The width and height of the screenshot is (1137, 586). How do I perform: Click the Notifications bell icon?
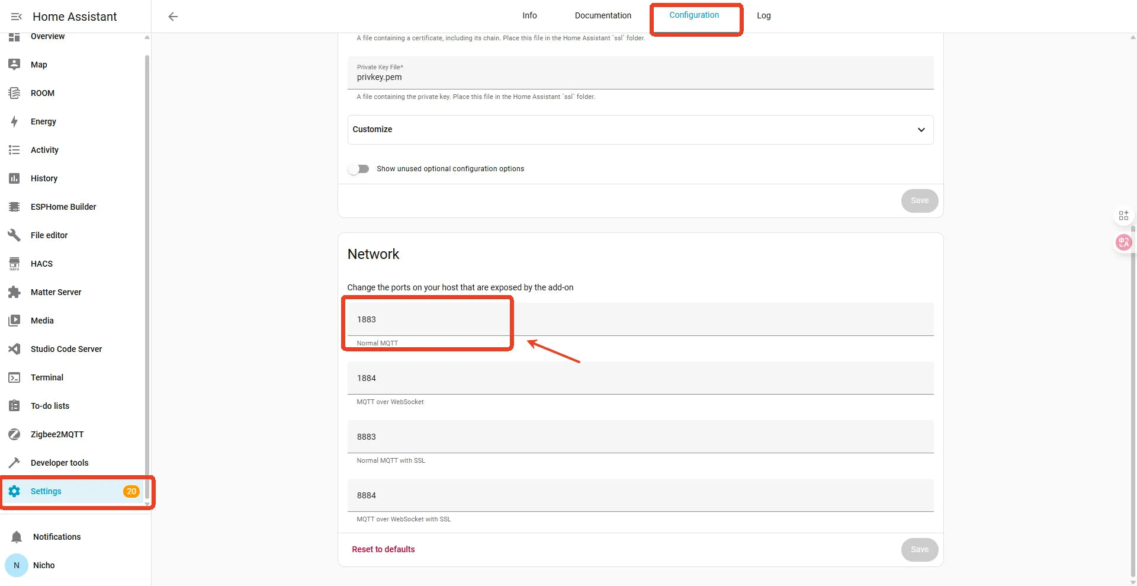[17, 537]
